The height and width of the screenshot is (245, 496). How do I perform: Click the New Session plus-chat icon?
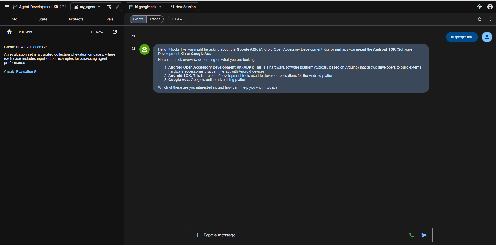172,7
